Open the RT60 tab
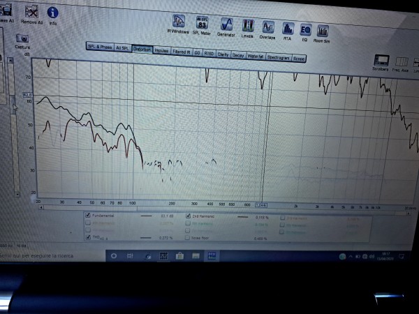This screenshot has width=419, height=314. (209, 54)
